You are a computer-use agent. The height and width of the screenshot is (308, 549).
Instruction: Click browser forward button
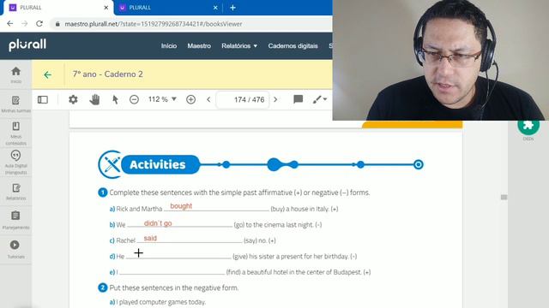(x=25, y=24)
